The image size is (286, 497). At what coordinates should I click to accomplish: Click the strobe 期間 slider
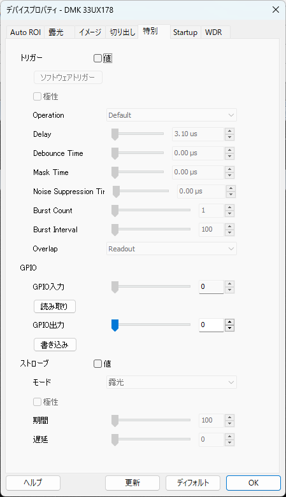[x=151, y=420]
